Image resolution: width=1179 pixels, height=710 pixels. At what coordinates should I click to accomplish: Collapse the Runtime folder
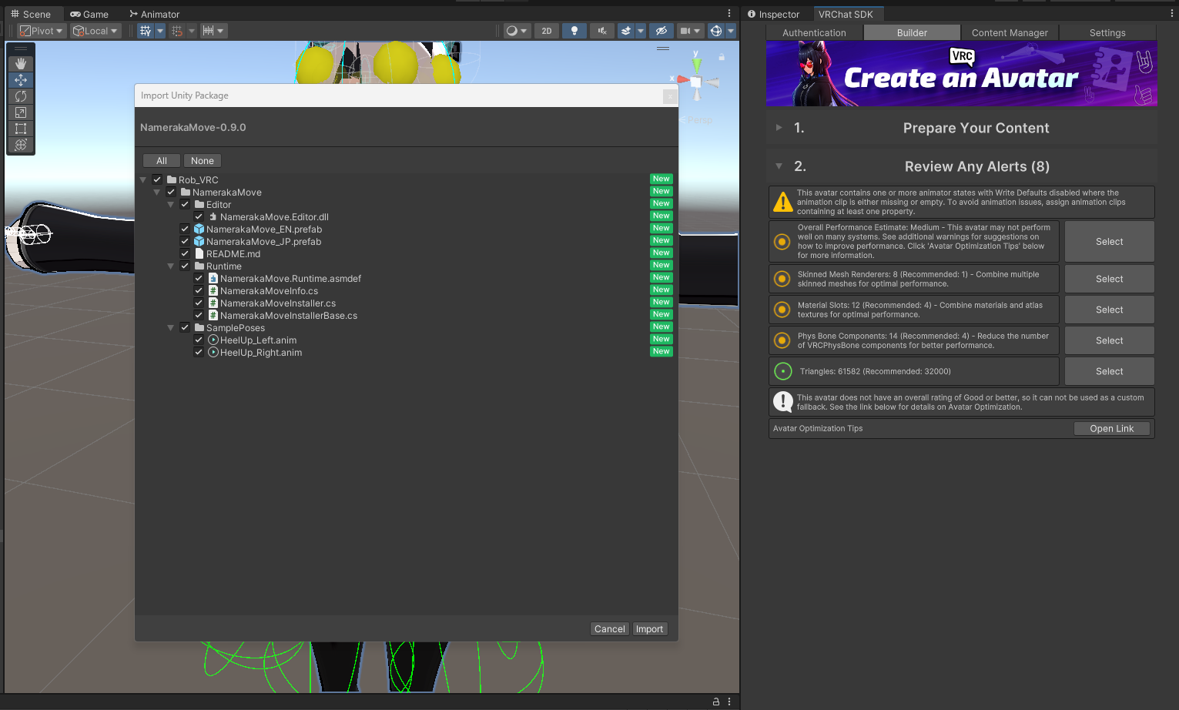(171, 266)
